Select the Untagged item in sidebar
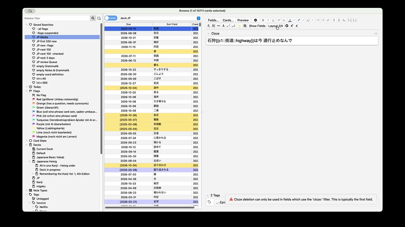This screenshot has height=227, width=405. pyautogui.click(x=42, y=199)
